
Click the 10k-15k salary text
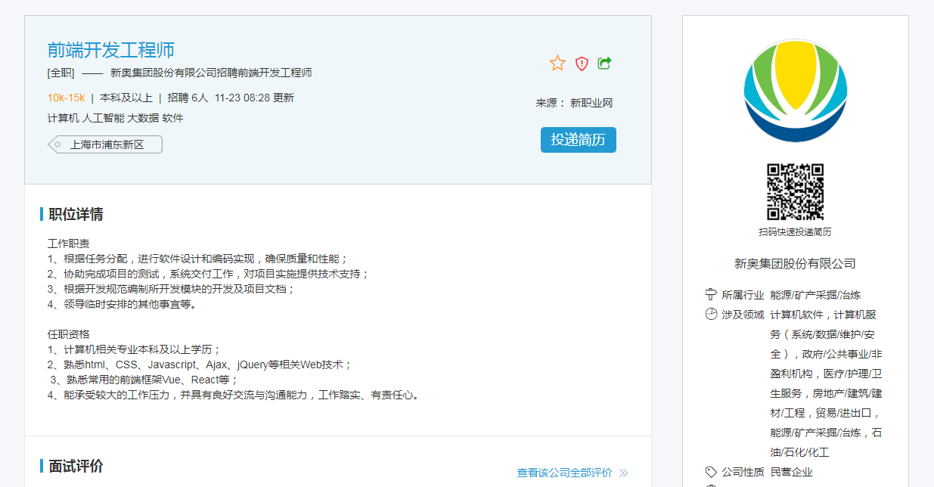point(66,98)
